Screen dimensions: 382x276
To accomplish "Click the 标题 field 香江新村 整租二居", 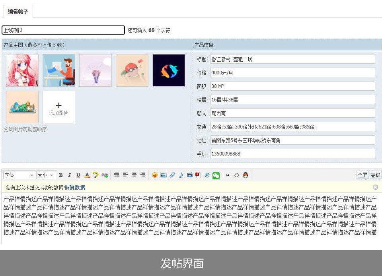I will coord(292,59).
